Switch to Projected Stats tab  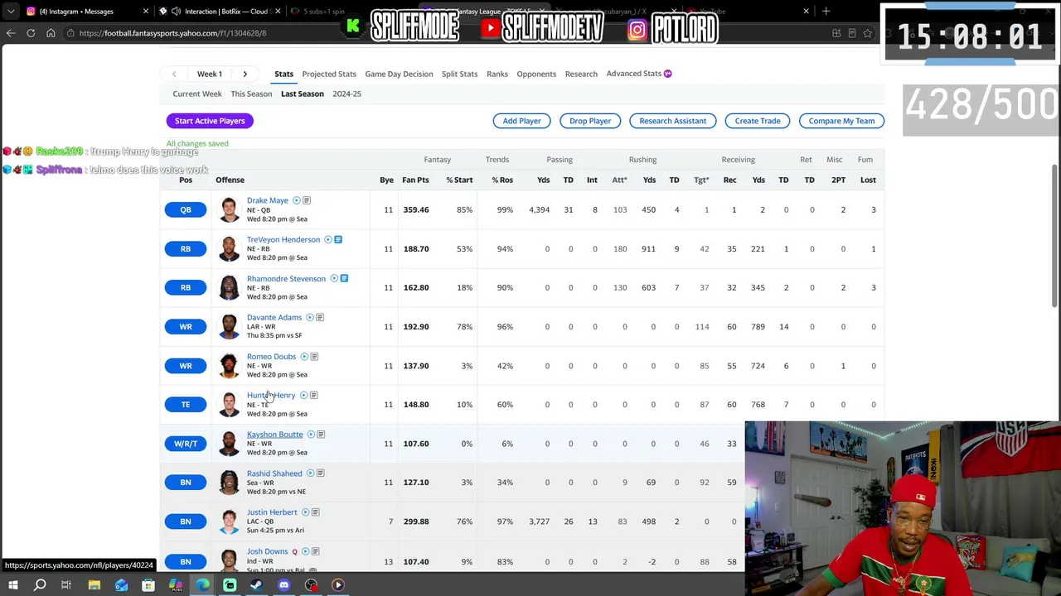point(329,74)
